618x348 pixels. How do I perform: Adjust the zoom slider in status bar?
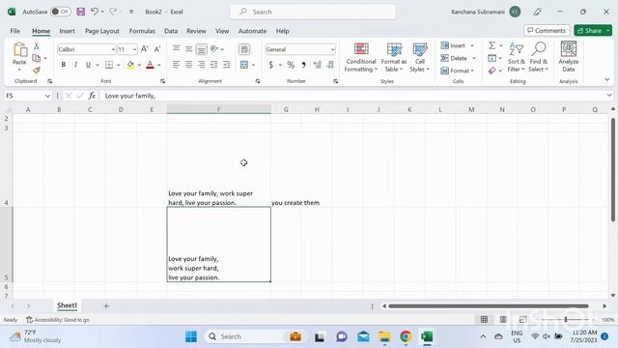tap(566, 320)
